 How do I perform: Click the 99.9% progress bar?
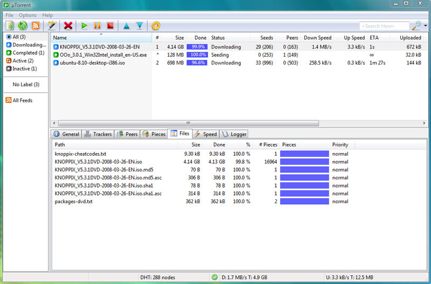tap(197, 47)
